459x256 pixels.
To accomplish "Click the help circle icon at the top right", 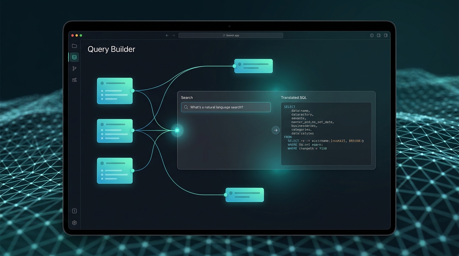I will click(x=372, y=35).
